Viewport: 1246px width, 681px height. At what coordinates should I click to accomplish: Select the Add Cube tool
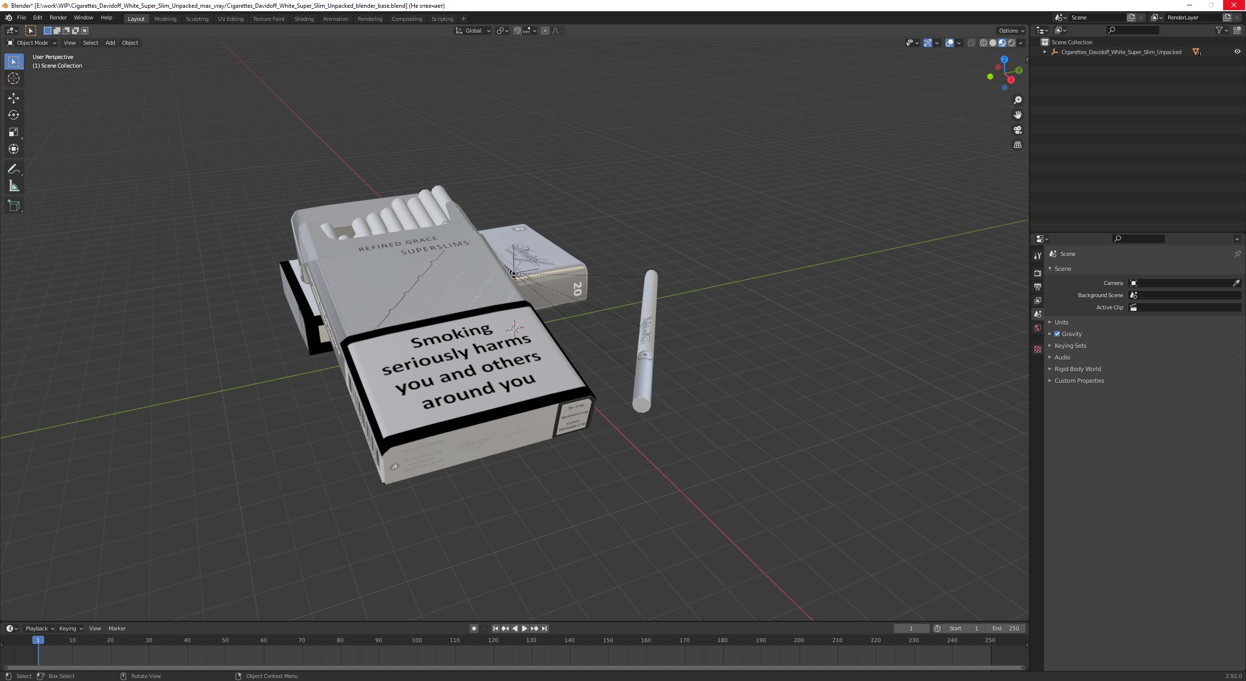point(13,206)
